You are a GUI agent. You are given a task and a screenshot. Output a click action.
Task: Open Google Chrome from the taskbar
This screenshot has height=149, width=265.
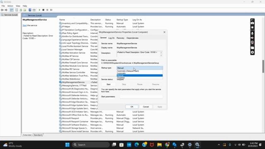167,145
